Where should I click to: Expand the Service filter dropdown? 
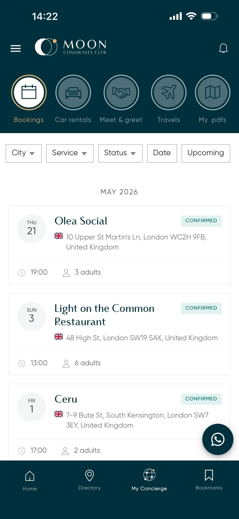point(70,153)
